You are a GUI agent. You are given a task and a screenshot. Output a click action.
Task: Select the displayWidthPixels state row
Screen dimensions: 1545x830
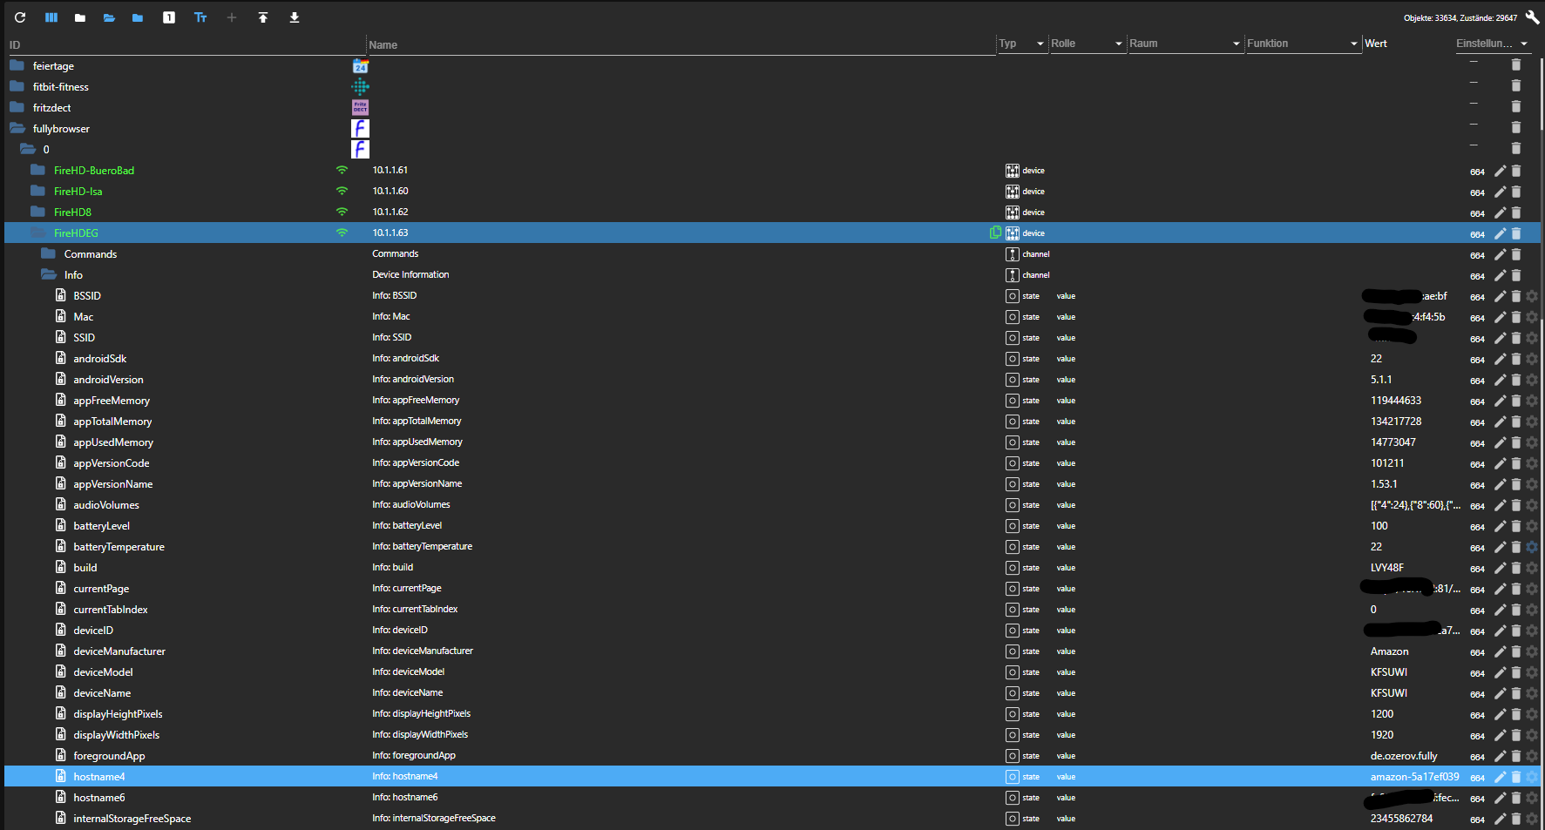coord(772,734)
